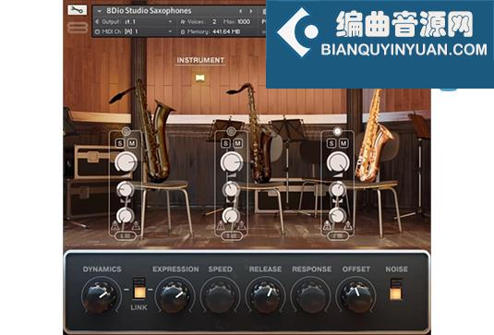Toggle power on the left saxophone panel
This screenshot has width=494, height=335.
[x=126, y=131]
